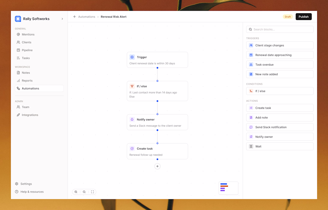This screenshot has height=210, width=328.
Task: Click the Task overdue warning icon
Action: click(x=251, y=65)
